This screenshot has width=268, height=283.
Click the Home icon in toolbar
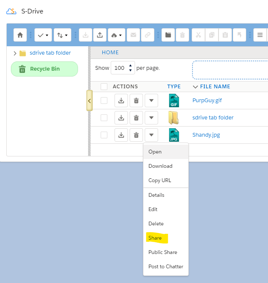[20, 35]
